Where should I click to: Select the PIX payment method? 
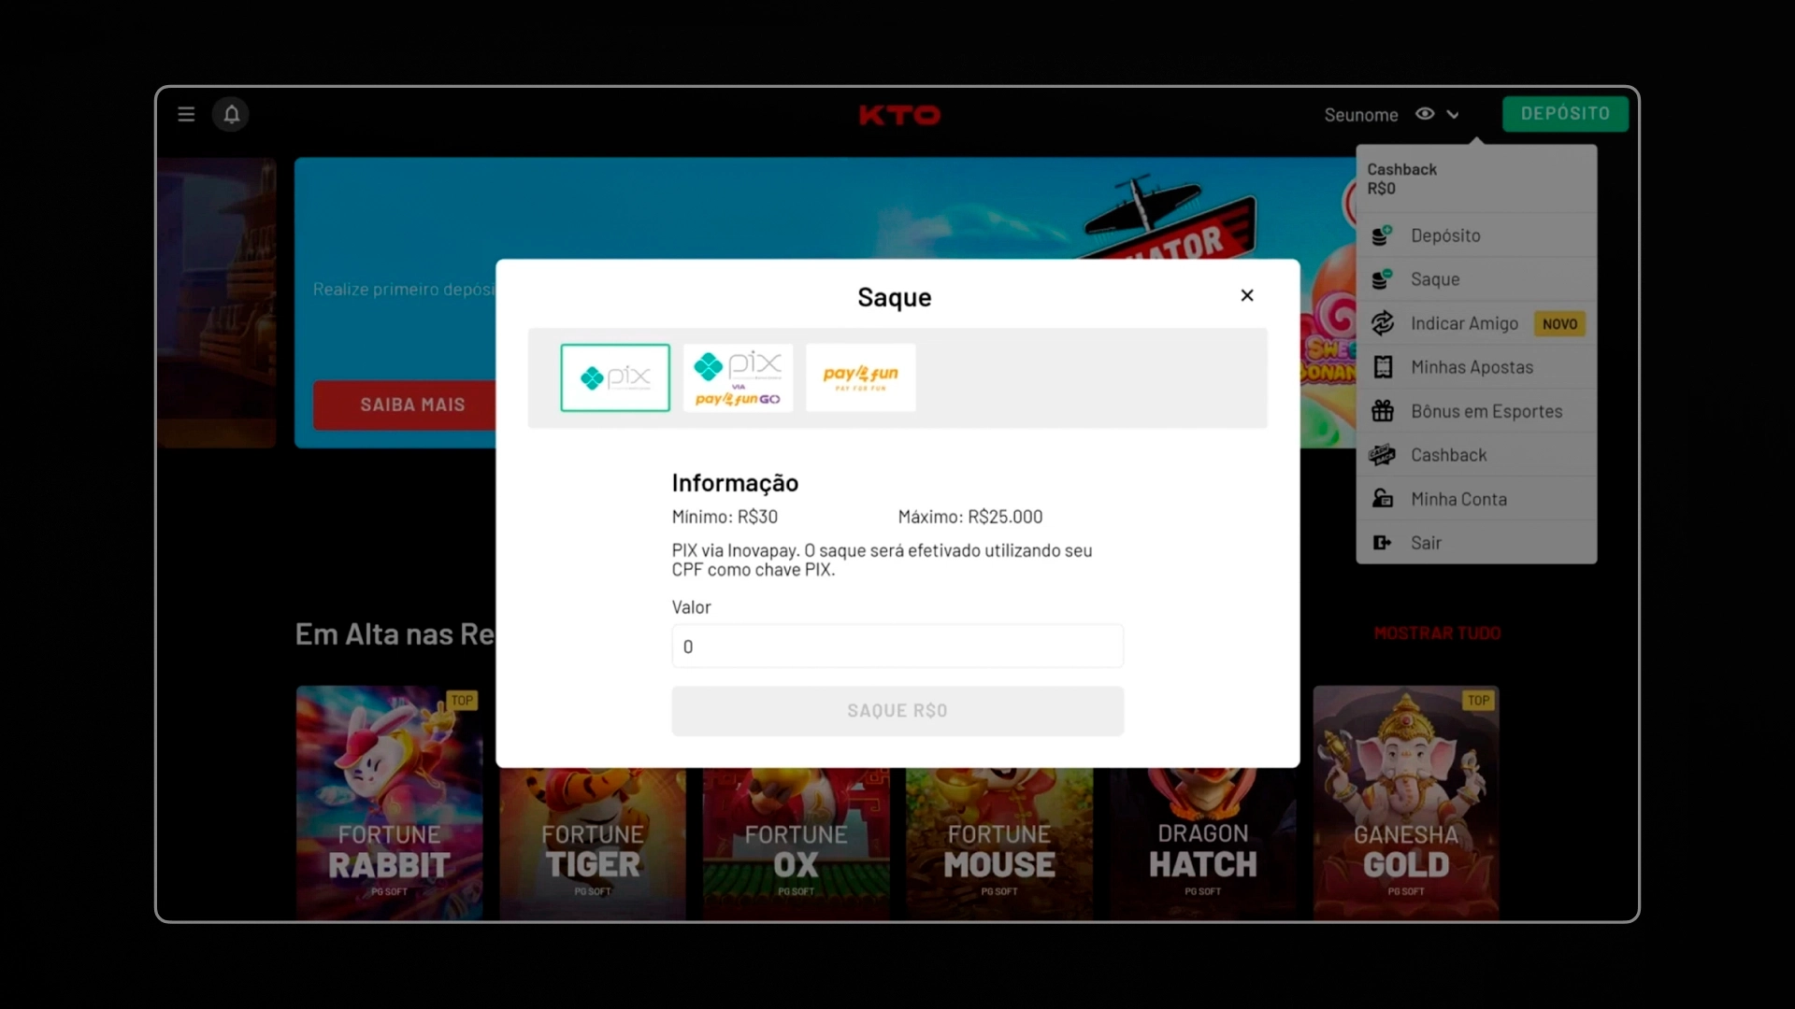(x=615, y=377)
